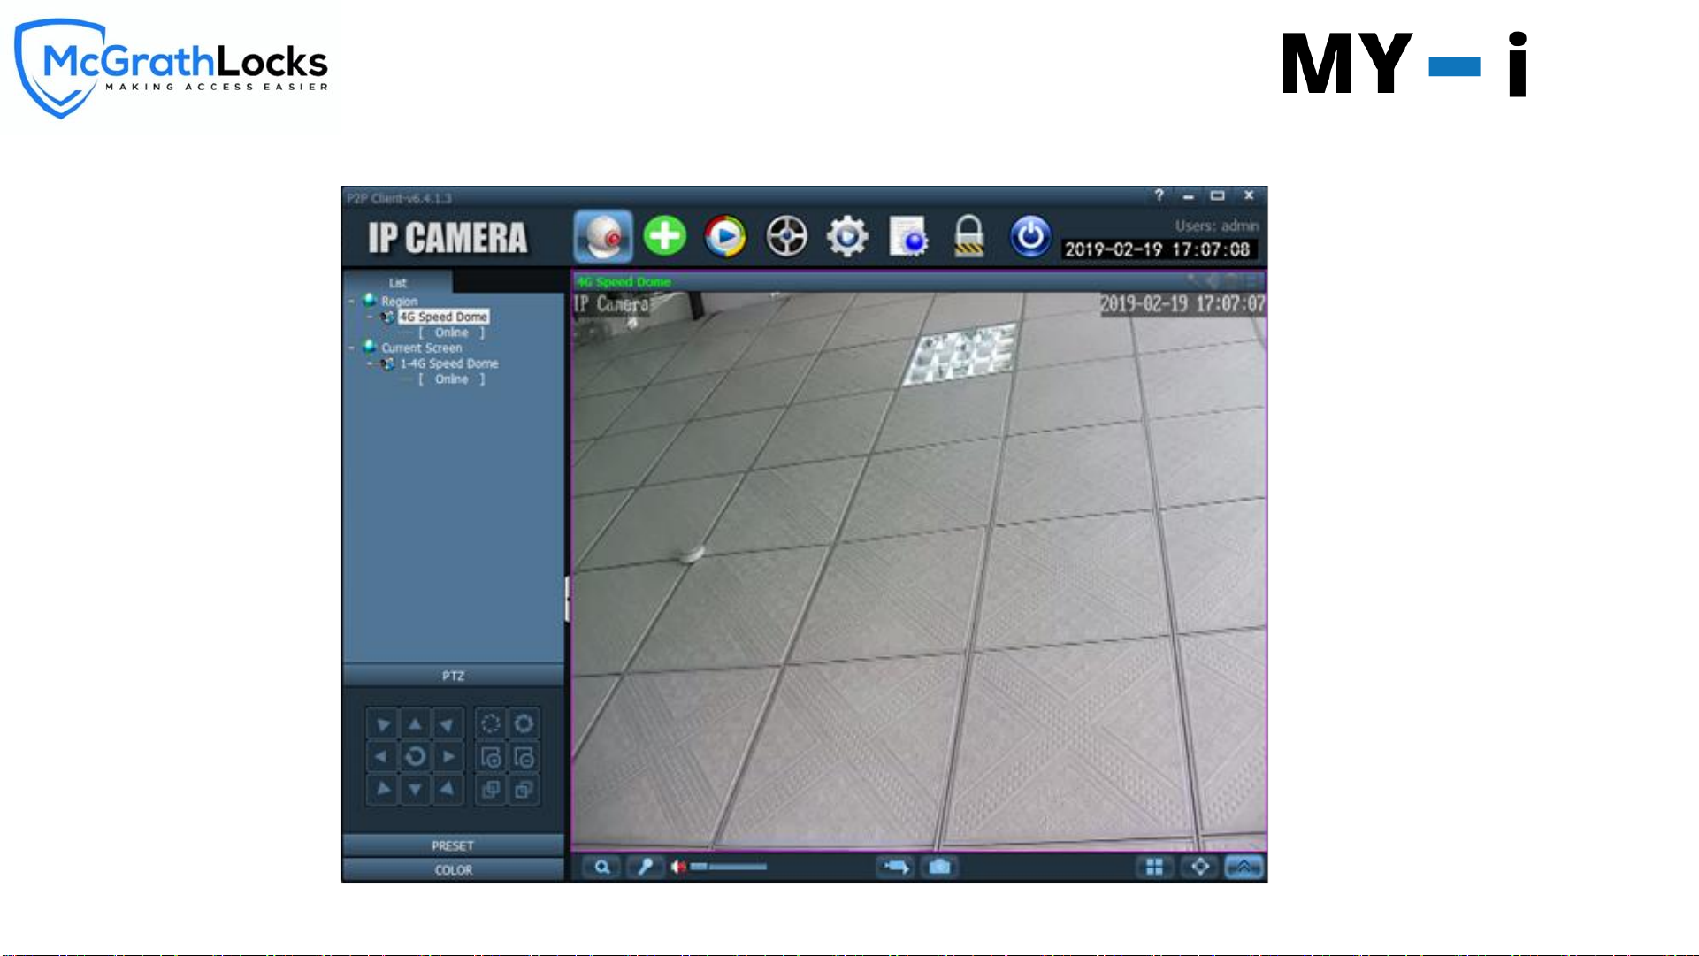The image size is (1699, 956).
Task: Click the blue power logout icon
Action: [1030, 236]
